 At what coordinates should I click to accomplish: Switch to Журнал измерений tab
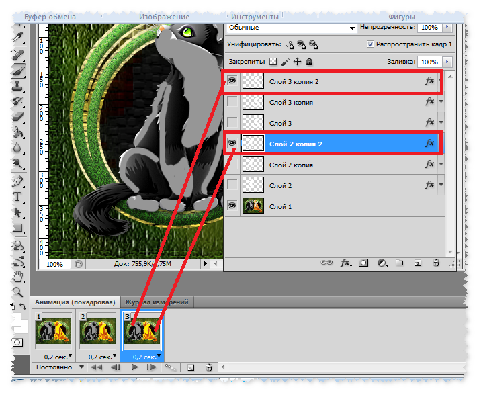[x=157, y=302]
